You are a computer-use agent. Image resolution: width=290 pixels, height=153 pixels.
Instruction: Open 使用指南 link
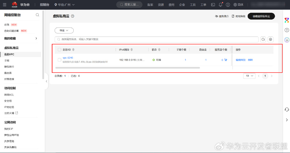point(238,16)
